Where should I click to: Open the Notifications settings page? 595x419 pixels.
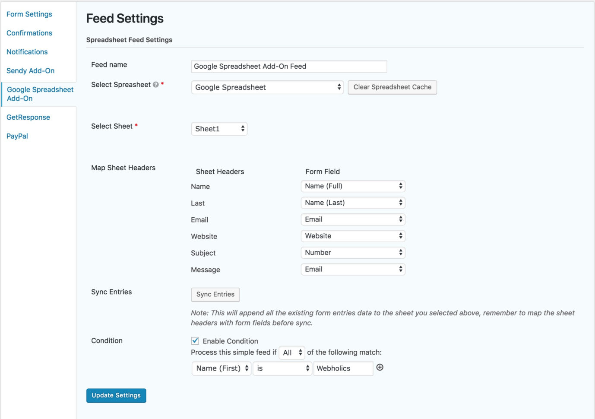(27, 51)
